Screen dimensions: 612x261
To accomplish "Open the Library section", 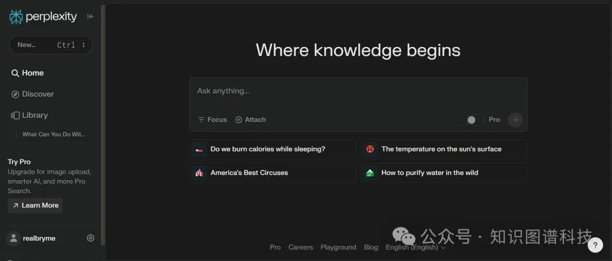I will (29, 115).
